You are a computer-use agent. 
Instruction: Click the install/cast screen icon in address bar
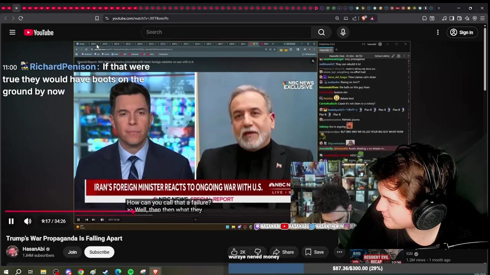346,18
